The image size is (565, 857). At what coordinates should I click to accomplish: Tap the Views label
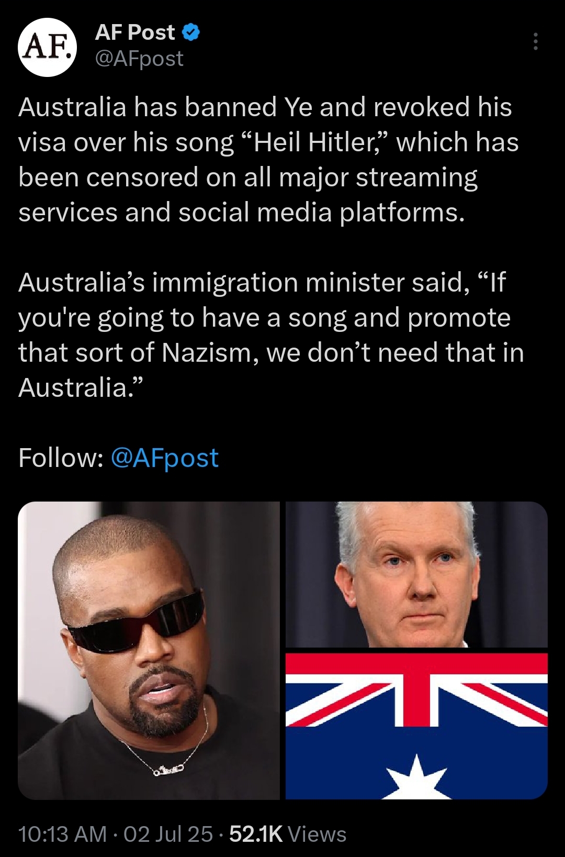(317, 834)
